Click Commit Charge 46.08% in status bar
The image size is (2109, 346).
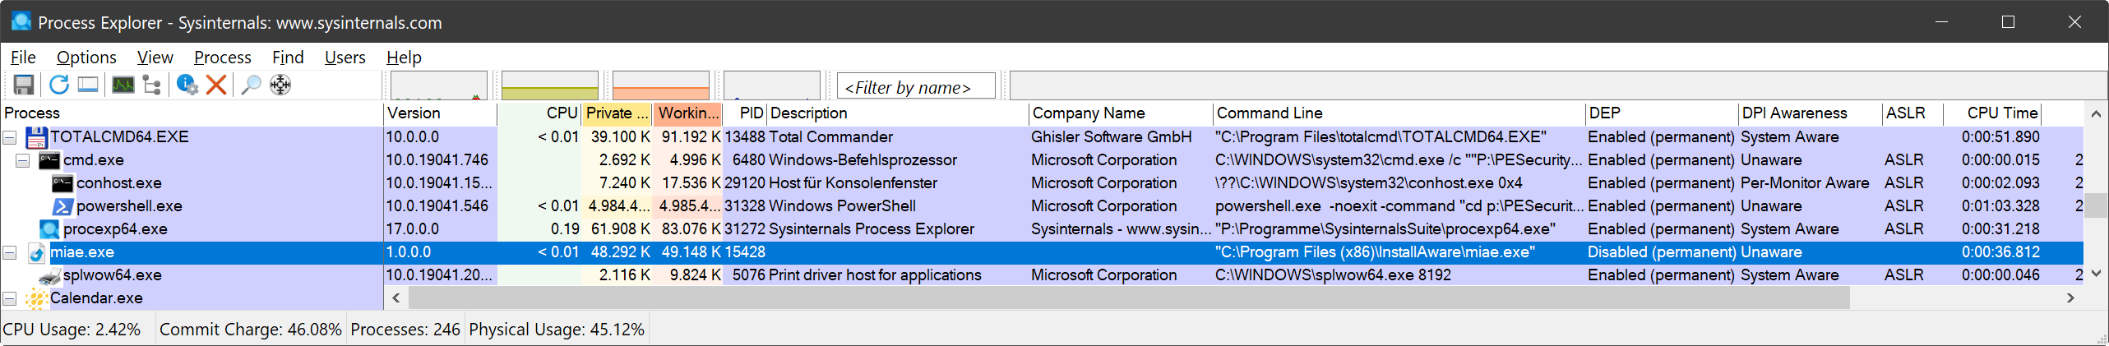251,330
